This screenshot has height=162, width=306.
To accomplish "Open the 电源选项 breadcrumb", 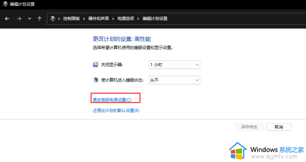I will 125,19.
